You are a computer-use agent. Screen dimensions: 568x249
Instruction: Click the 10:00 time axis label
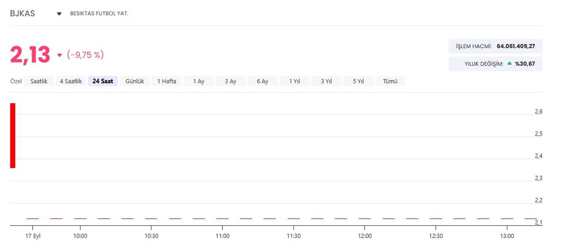click(80, 236)
